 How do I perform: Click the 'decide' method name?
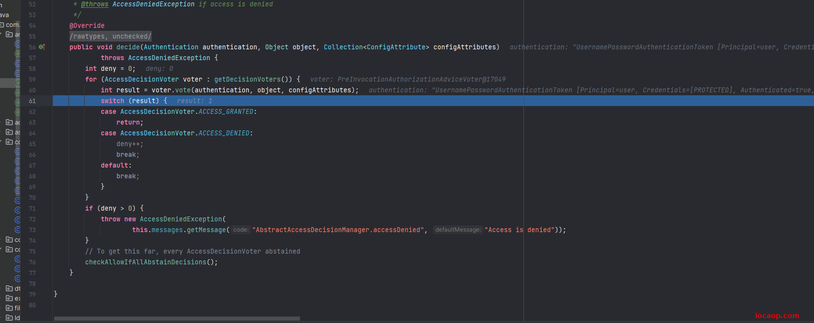128,47
